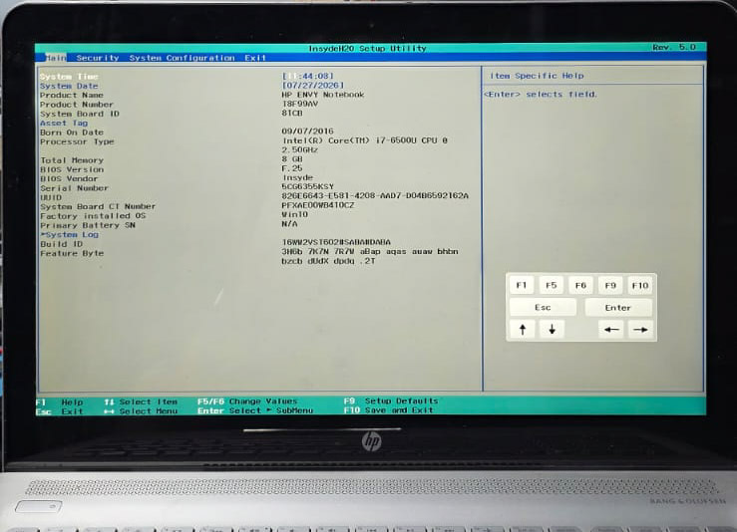Click the Primary Battery SN label
Viewport: 737px width, 532px height.
click(x=88, y=225)
